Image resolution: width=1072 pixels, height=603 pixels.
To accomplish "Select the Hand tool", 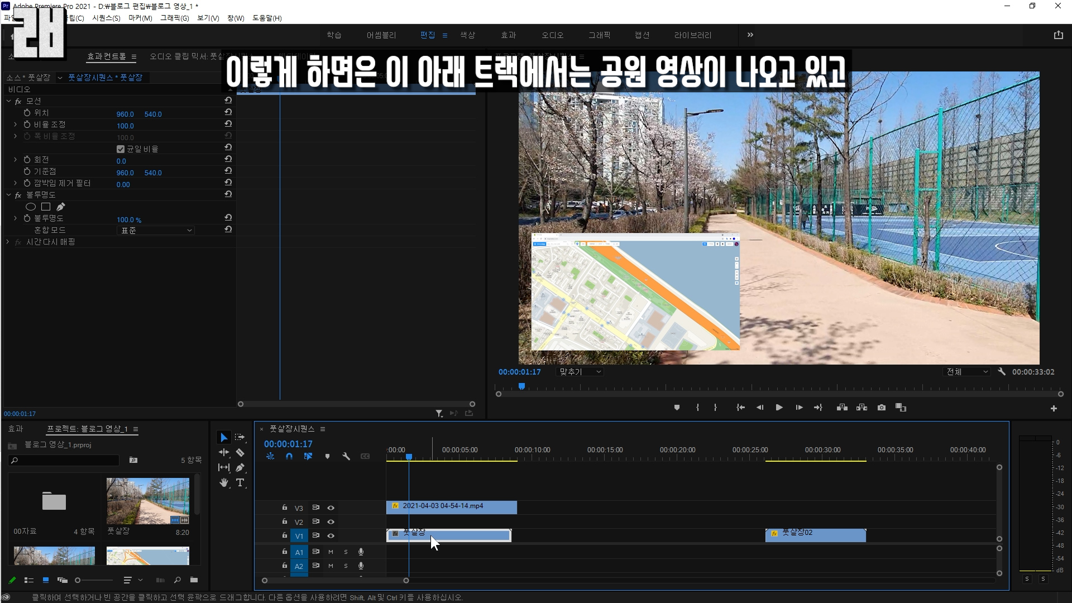I will (224, 482).
